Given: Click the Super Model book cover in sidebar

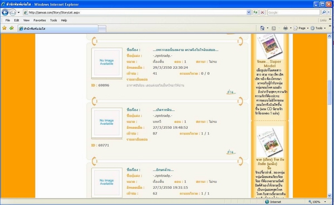Looking at the screenshot, I should 269,46.
